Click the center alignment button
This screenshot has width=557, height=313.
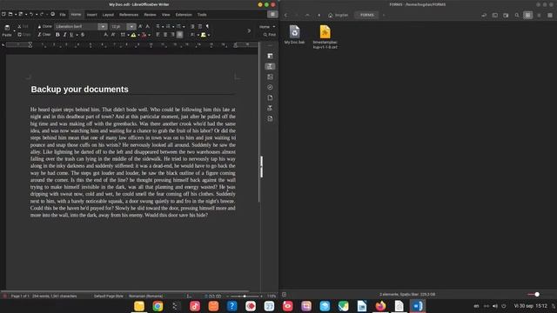click(x=165, y=35)
